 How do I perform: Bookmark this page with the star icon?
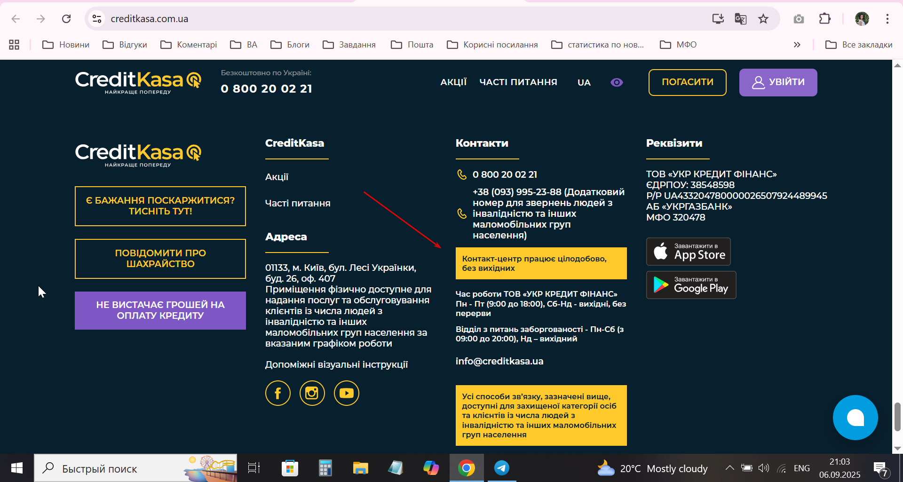point(763,19)
